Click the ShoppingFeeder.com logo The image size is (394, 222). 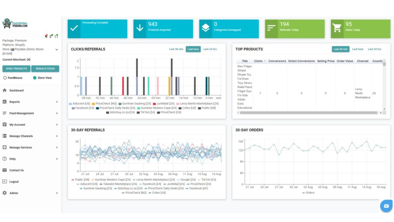15,24
